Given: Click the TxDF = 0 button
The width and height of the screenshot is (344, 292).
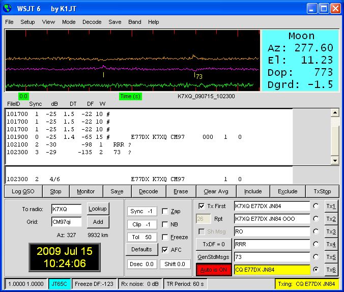Looking at the screenshot, I should click(214, 244).
